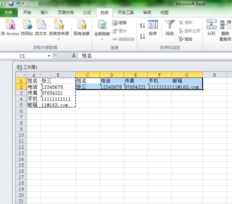Open the 排序 (Sort) dialog
This screenshot has height=204, width=232.
coord(153,27)
